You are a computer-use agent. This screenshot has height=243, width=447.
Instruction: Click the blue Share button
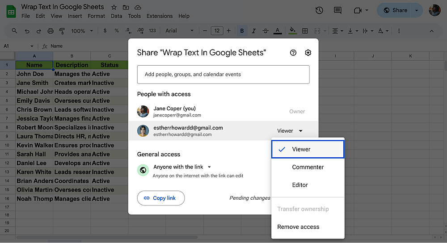click(x=394, y=10)
